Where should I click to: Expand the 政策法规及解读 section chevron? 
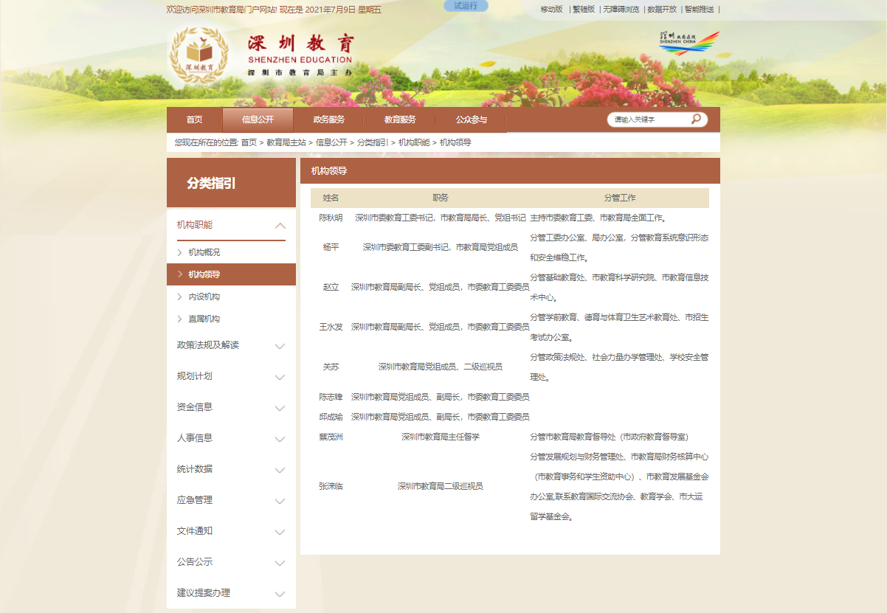click(280, 347)
